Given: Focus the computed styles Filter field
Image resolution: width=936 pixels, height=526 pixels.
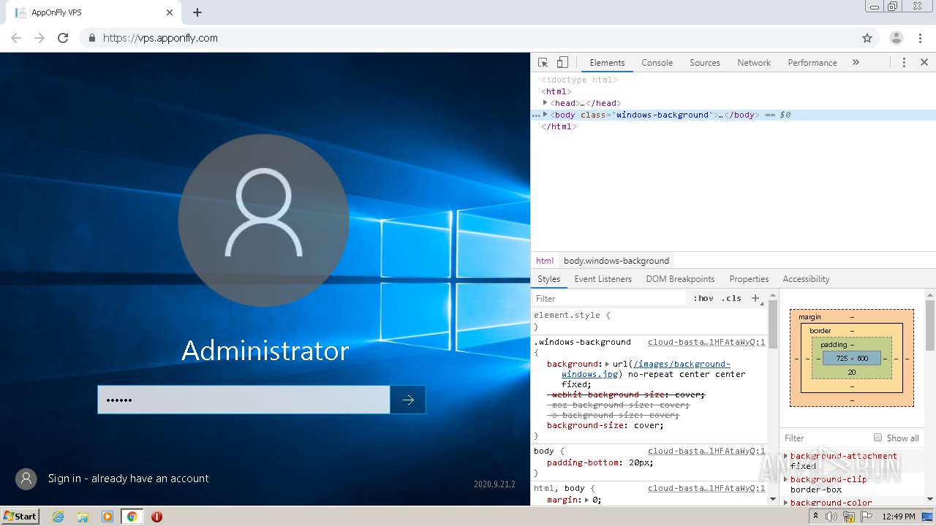Looking at the screenshot, I should [x=825, y=438].
